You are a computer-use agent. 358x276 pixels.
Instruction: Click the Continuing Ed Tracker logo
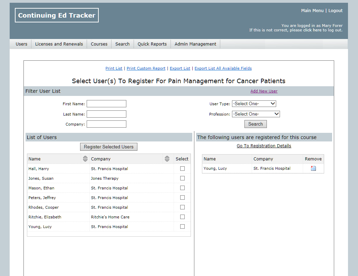pos(57,15)
